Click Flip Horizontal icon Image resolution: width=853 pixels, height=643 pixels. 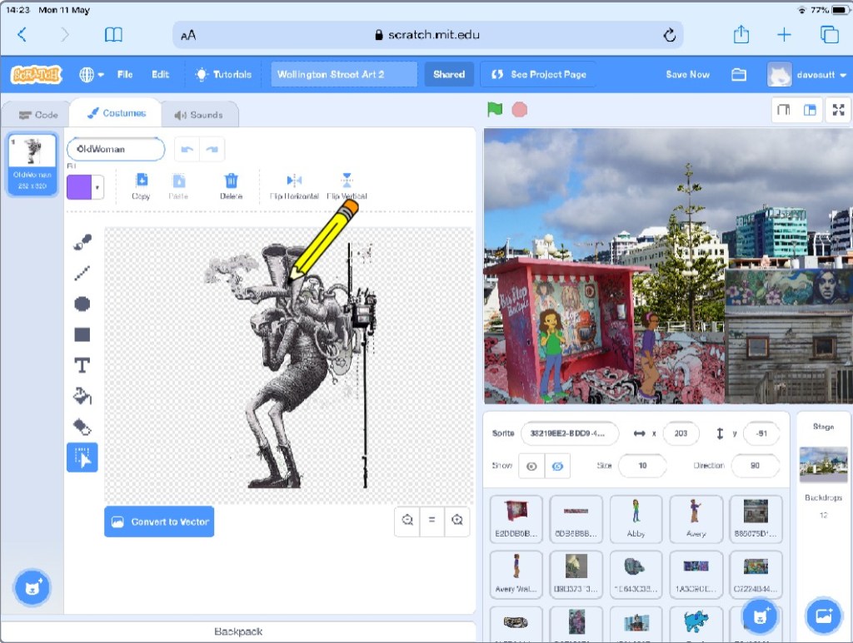pos(294,181)
